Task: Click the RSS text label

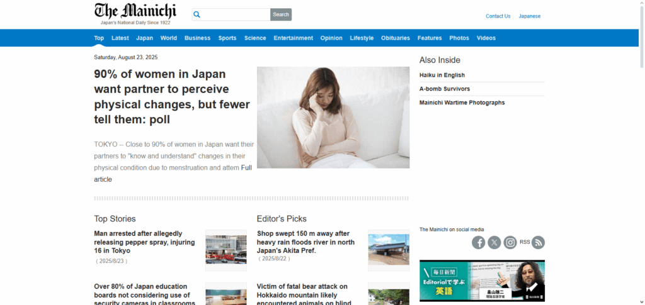Action: click(525, 242)
